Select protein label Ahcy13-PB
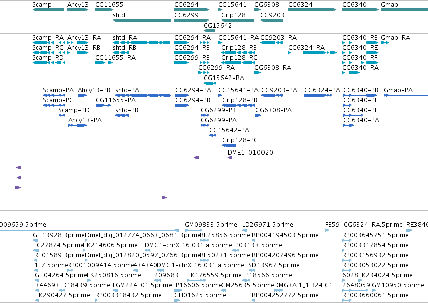Screen dimensions: 428x303 [94, 90]
